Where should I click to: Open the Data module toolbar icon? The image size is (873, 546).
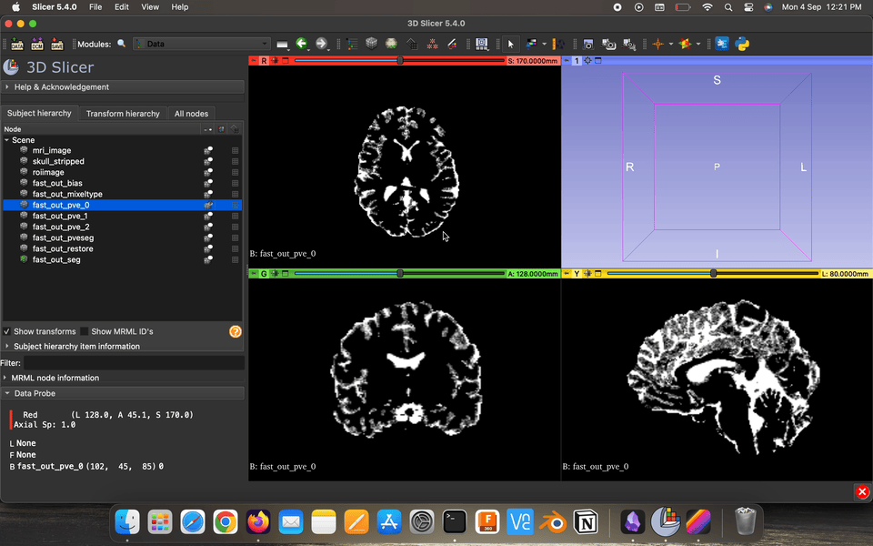[x=352, y=44]
